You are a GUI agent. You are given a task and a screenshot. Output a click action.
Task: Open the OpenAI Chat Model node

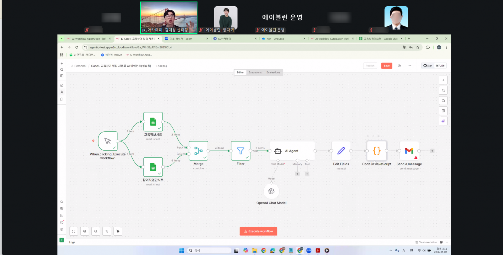272,191
